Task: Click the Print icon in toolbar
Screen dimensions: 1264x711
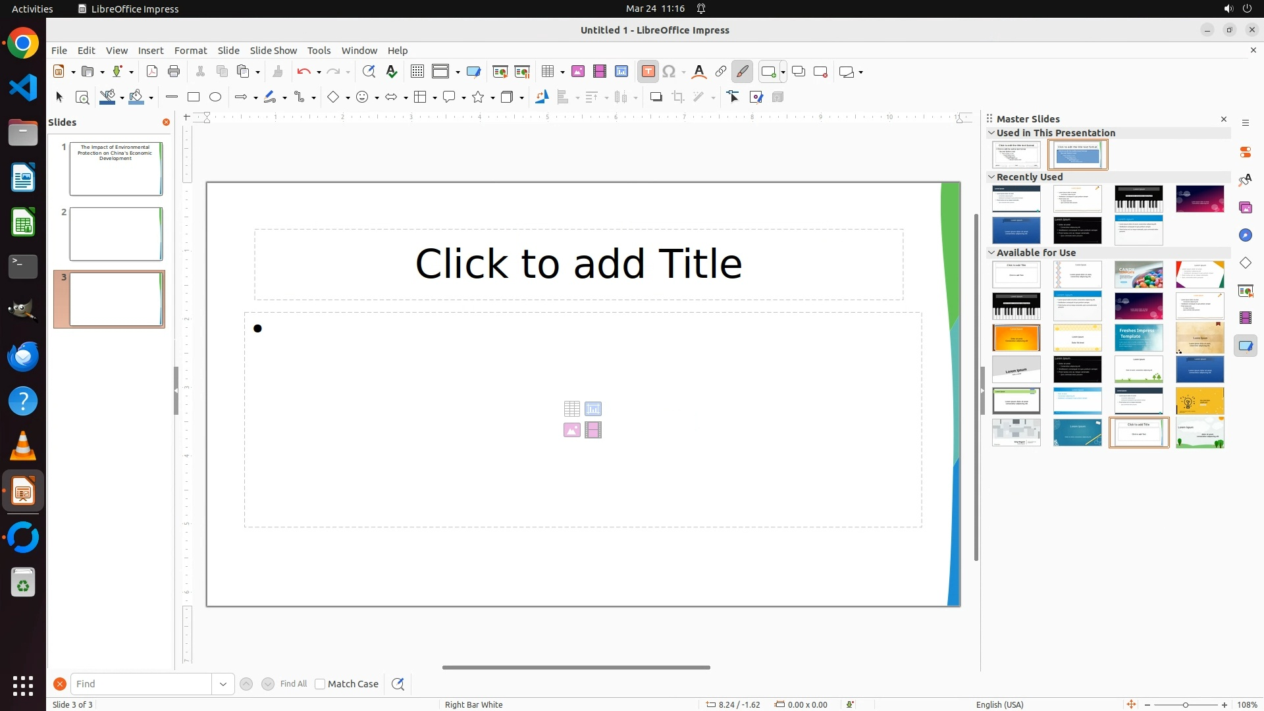Action: [x=174, y=72]
